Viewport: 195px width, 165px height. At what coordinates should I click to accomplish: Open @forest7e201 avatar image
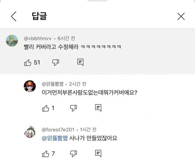point(30,132)
